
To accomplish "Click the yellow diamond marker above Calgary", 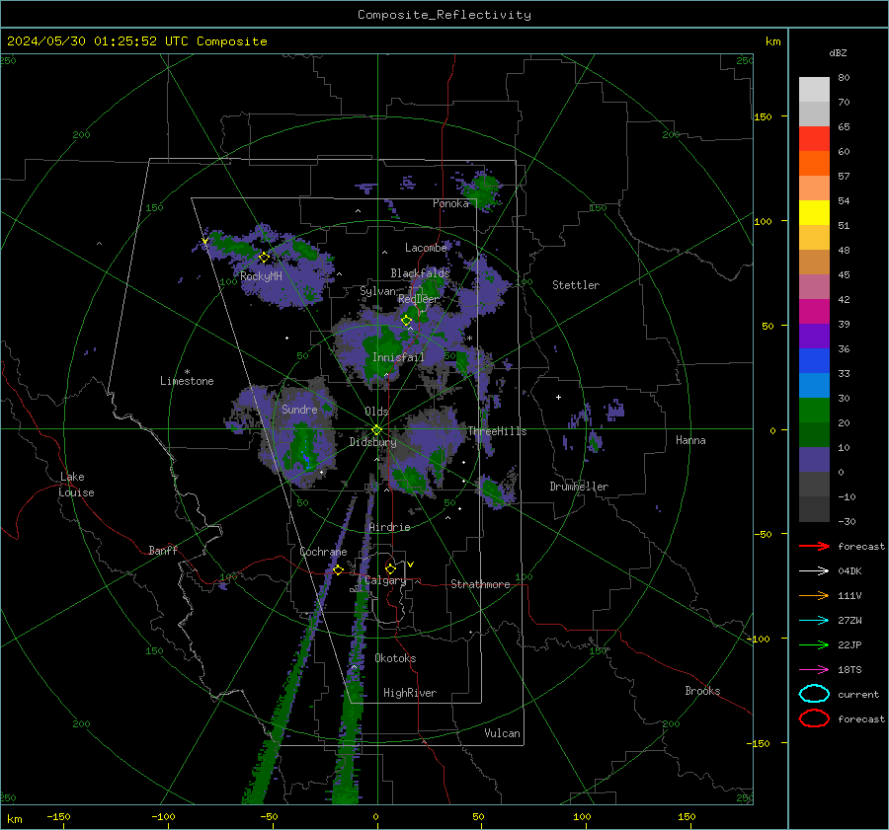I will click(x=390, y=568).
